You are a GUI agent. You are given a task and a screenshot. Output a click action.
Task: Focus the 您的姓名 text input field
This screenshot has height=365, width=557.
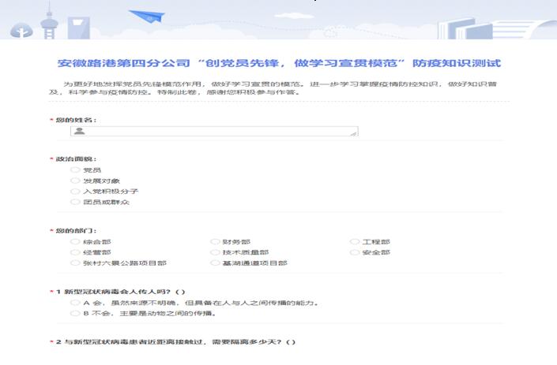point(213,132)
